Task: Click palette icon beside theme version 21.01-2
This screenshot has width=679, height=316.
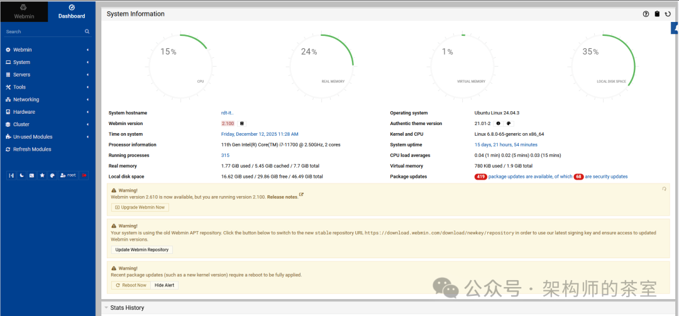Action: (509, 123)
